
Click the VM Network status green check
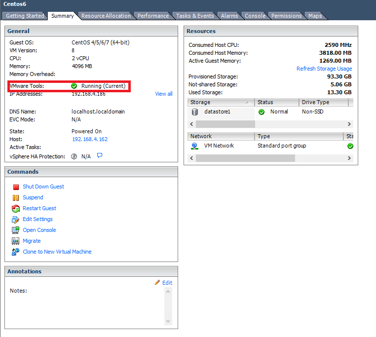pos(350,146)
